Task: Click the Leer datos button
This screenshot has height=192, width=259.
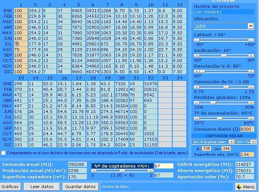Action: coord(42,187)
